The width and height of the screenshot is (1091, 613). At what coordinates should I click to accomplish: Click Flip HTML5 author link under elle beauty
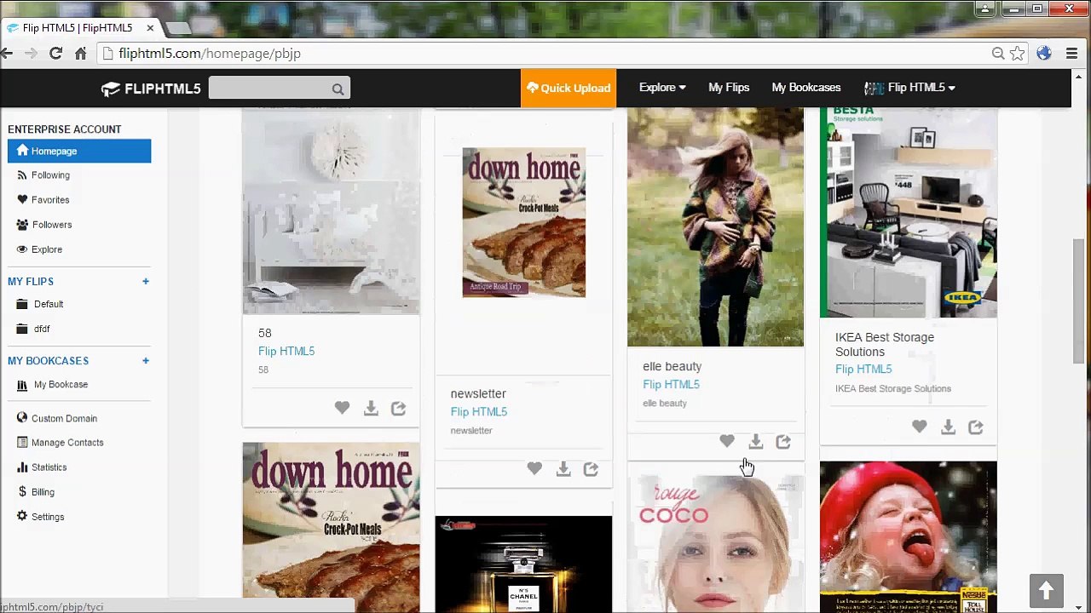(x=671, y=385)
